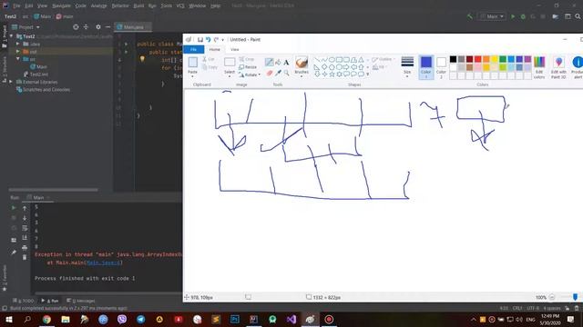This screenshot has width=583, height=327.
Task: Open Project panel settings gear
Action: point(98,27)
